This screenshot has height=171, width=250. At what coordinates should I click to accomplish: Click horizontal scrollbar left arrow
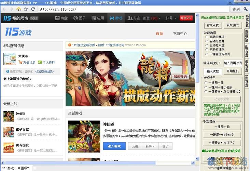(x=3, y=163)
